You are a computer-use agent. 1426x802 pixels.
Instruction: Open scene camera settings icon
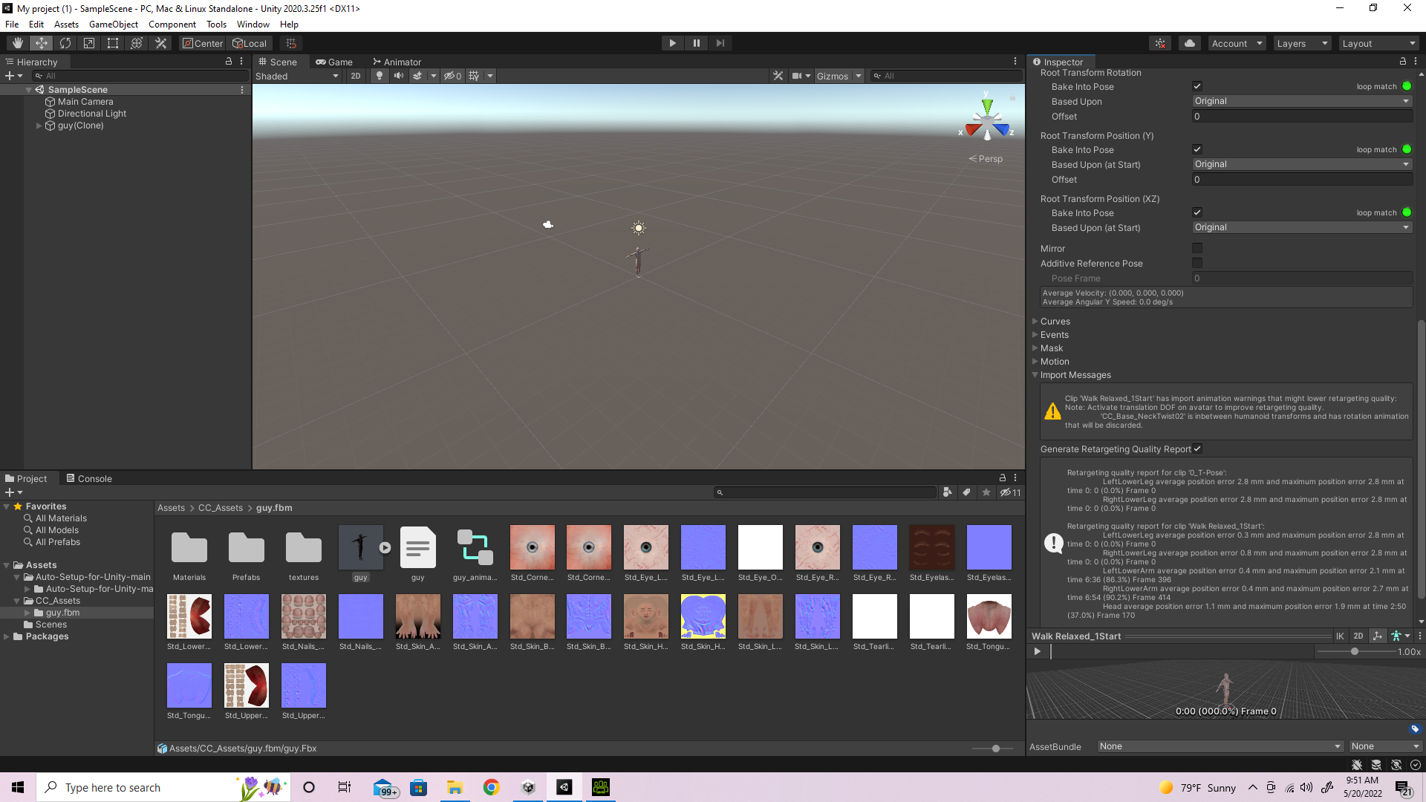coord(797,76)
